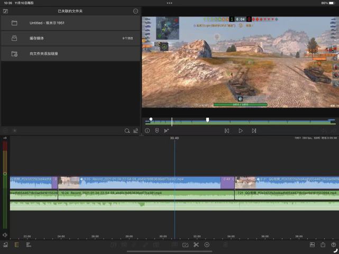The width and height of the screenshot is (339, 254).
Task: Click the project info text at timeline top right
Action: tap(316, 138)
